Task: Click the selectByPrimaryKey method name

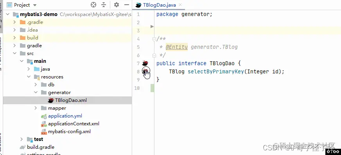Action: (216, 71)
